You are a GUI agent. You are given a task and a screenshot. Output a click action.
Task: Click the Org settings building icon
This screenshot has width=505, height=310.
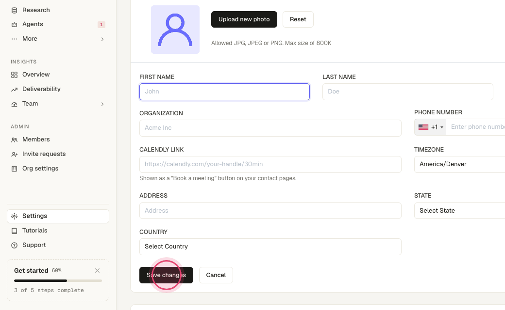coord(14,169)
